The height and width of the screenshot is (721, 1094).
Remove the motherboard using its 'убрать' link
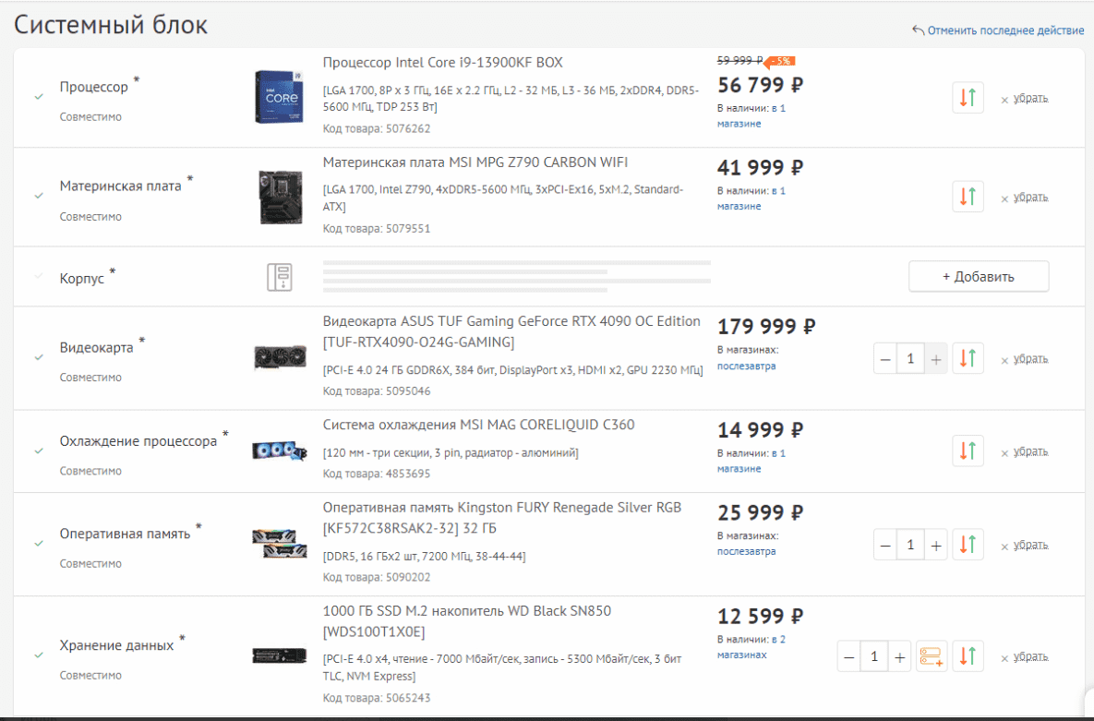pyautogui.click(x=1029, y=198)
